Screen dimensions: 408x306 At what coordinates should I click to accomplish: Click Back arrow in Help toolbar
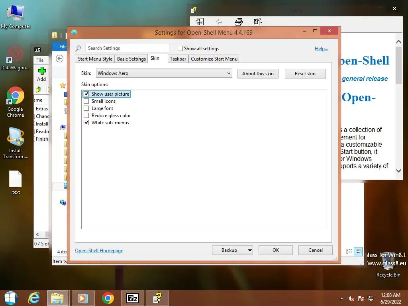coord(219,22)
